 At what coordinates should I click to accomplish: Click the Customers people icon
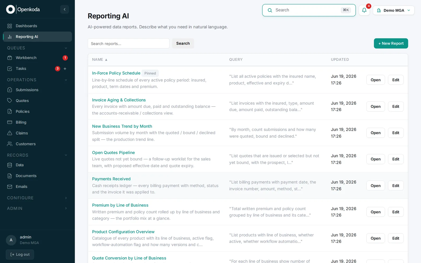10,144
